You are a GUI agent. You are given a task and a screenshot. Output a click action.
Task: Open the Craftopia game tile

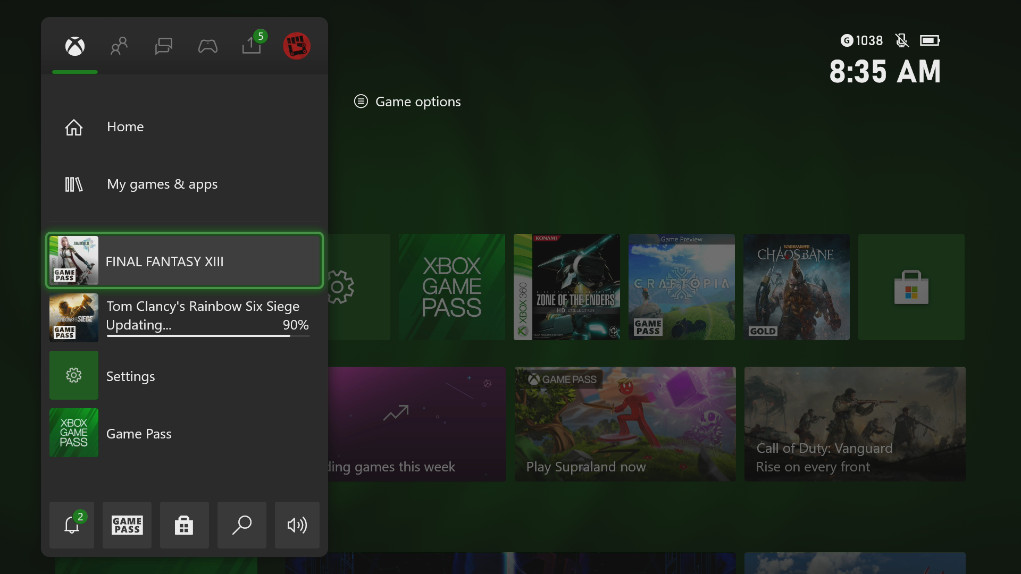click(x=682, y=287)
